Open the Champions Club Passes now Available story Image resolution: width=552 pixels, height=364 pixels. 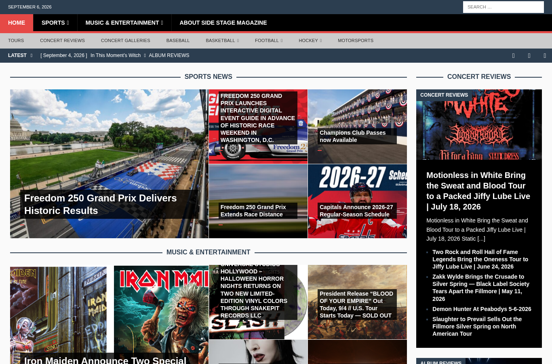click(353, 136)
